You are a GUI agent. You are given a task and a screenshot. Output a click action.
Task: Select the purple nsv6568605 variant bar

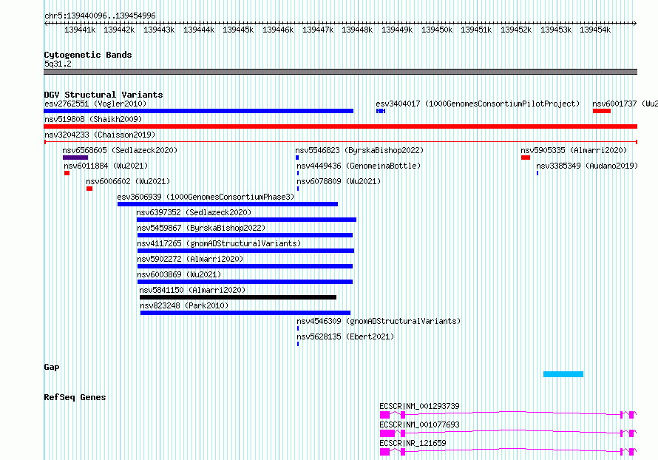[x=75, y=158]
